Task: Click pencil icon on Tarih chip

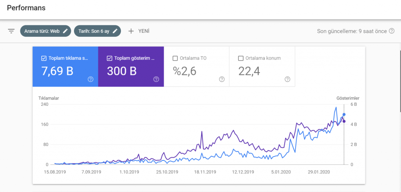Action: (115, 31)
